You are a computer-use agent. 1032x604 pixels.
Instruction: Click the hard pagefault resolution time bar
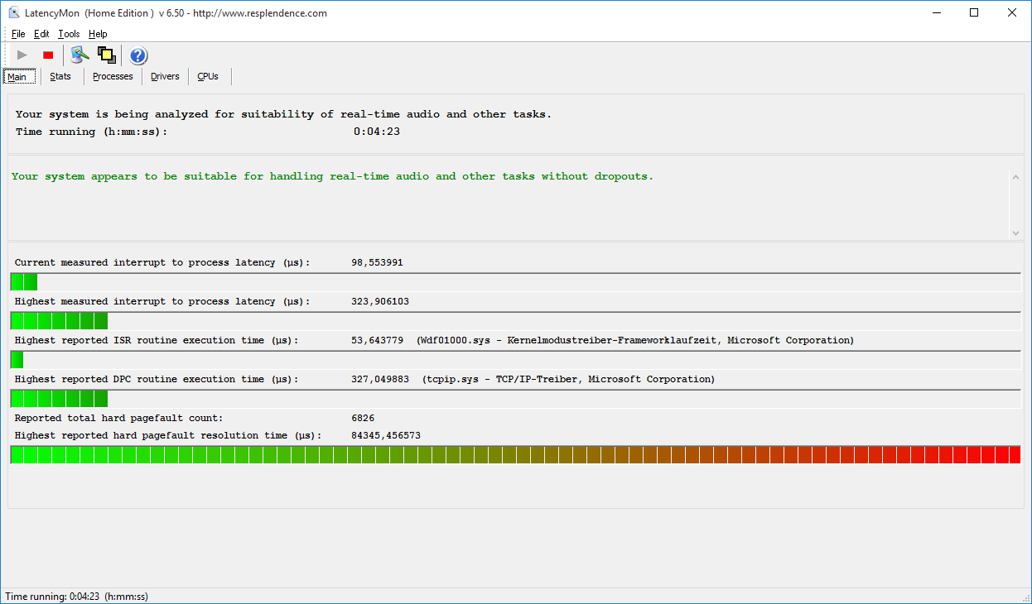click(515, 454)
